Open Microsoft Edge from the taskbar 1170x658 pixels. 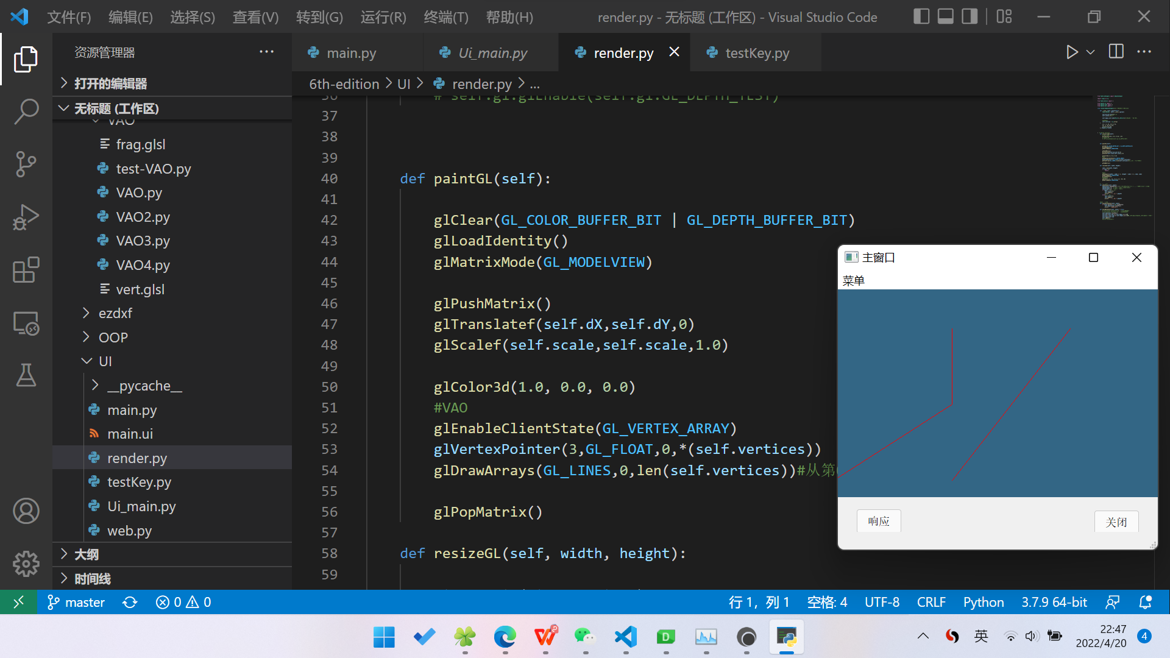point(505,637)
